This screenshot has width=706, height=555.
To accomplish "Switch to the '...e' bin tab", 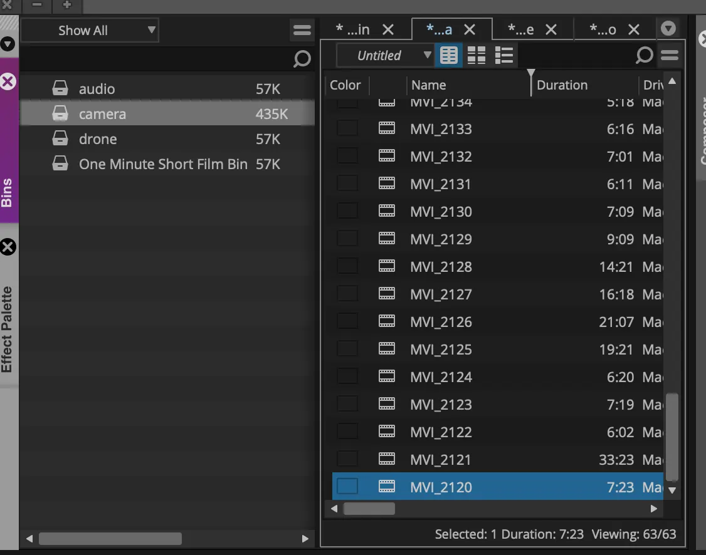I will (x=521, y=29).
